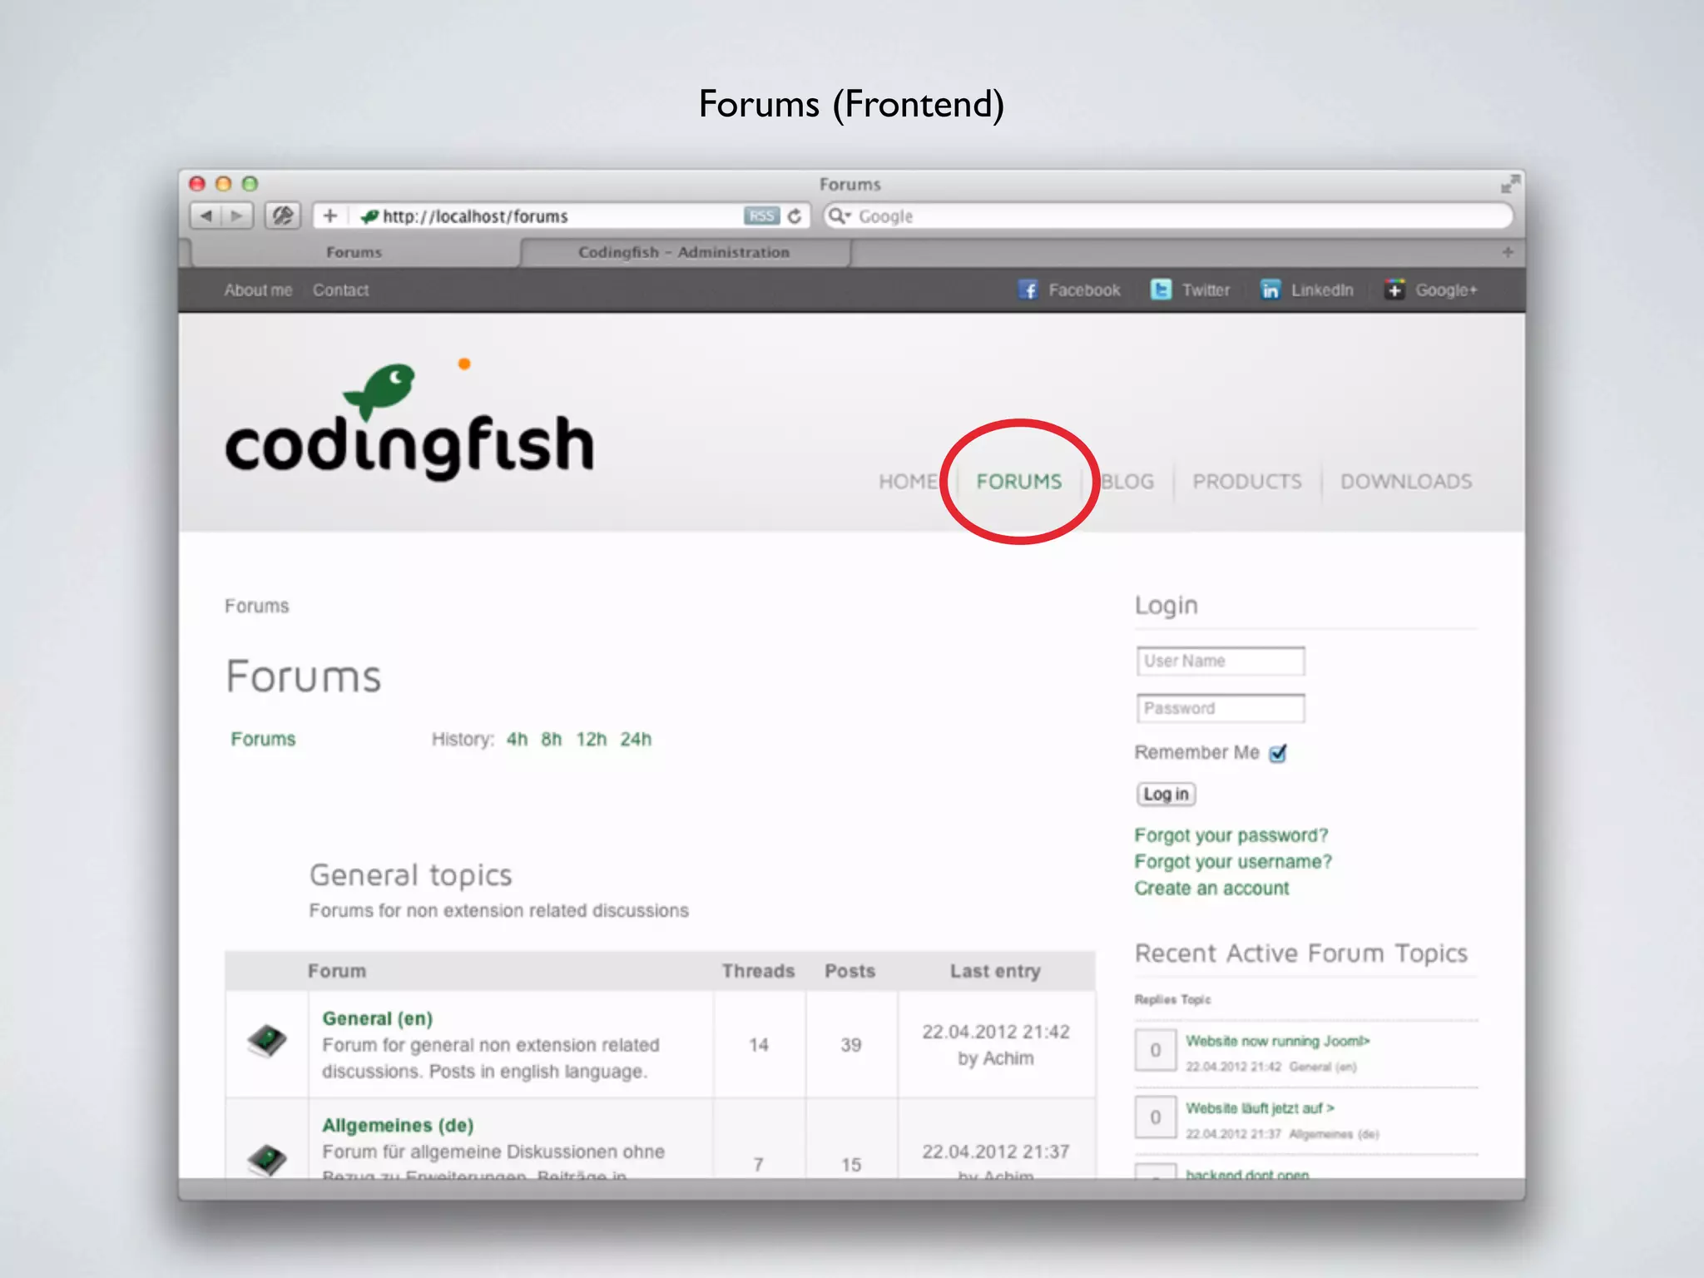Screen dimensions: 1704x1278
Task: Open the About me link
Action: (258, 290)
